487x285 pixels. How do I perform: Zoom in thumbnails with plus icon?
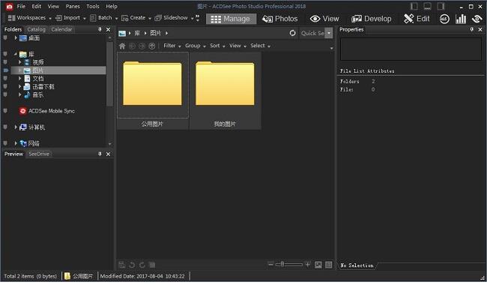tap(307, 264)
